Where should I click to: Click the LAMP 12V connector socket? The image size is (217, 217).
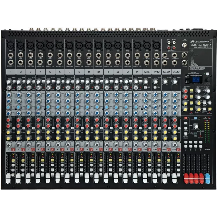tap(184, 45)
